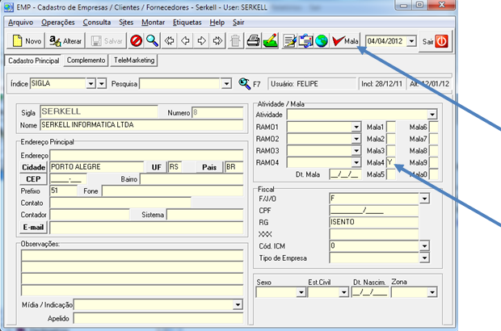The width and height of the screenshot is (501, 331).
Task: Switch to Complemento tab
Action: click(x=86, y=61)
